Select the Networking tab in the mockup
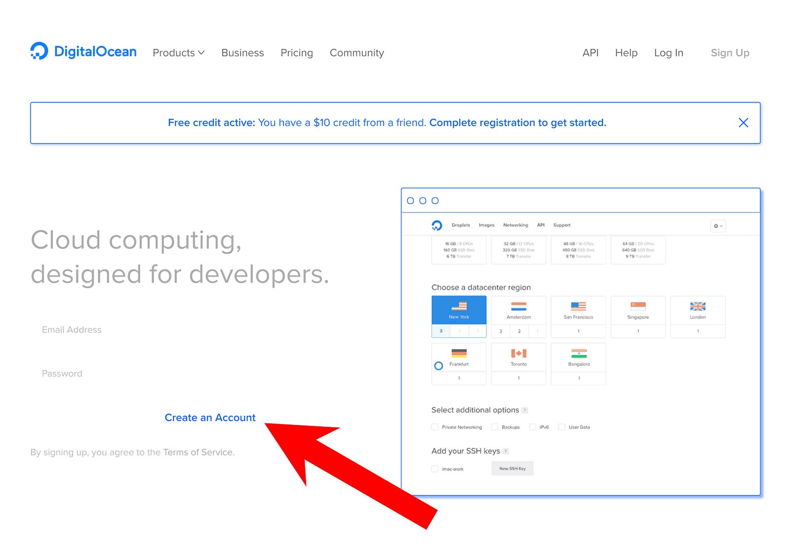Image resolution: width=790 pixels, height=558 pixels. coord(515,225)
